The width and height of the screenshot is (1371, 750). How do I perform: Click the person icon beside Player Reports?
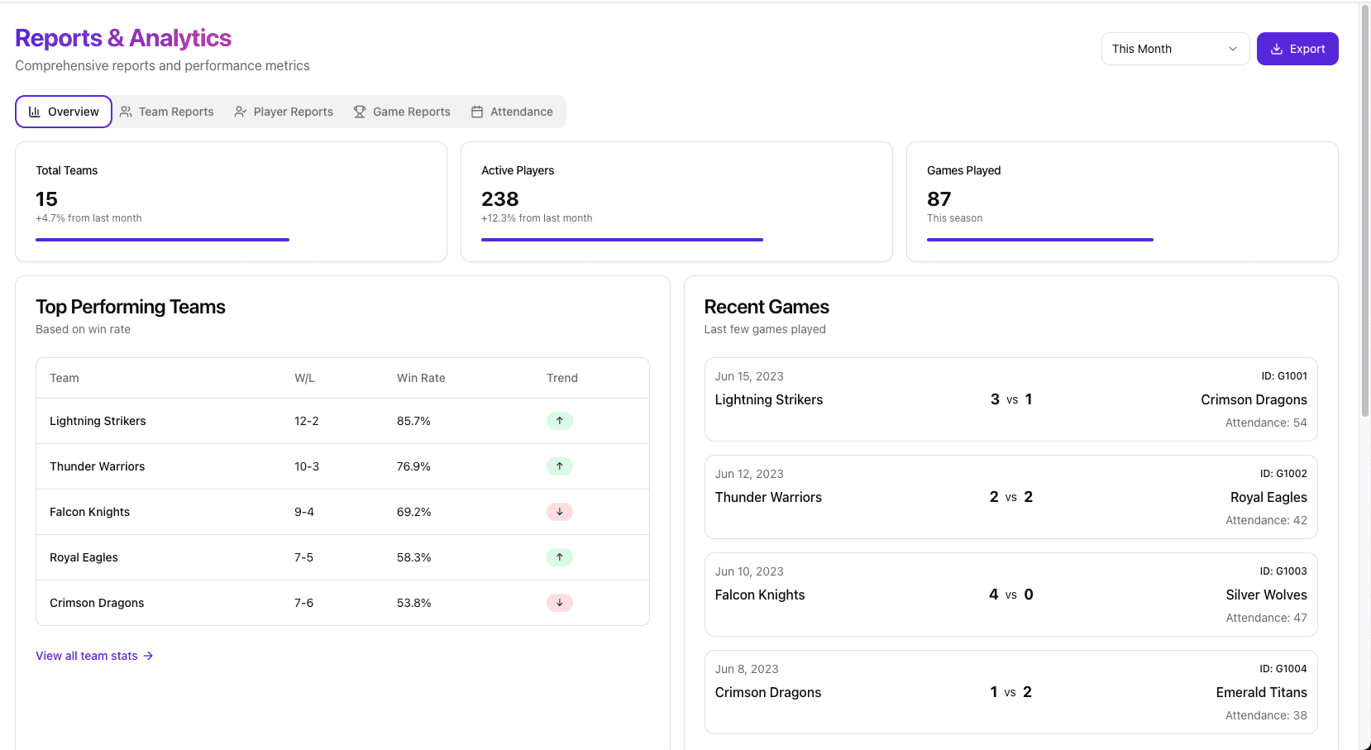coord(240,111)
